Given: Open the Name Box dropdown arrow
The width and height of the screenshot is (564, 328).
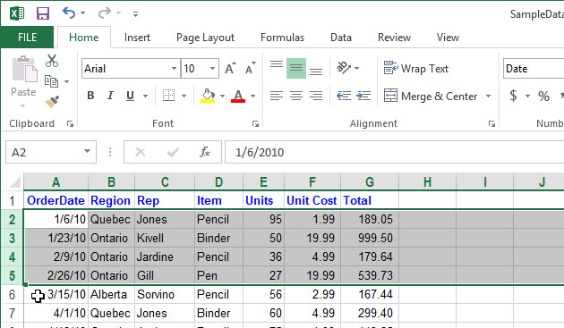Looking at the screenshot, I should coord(87,152).
